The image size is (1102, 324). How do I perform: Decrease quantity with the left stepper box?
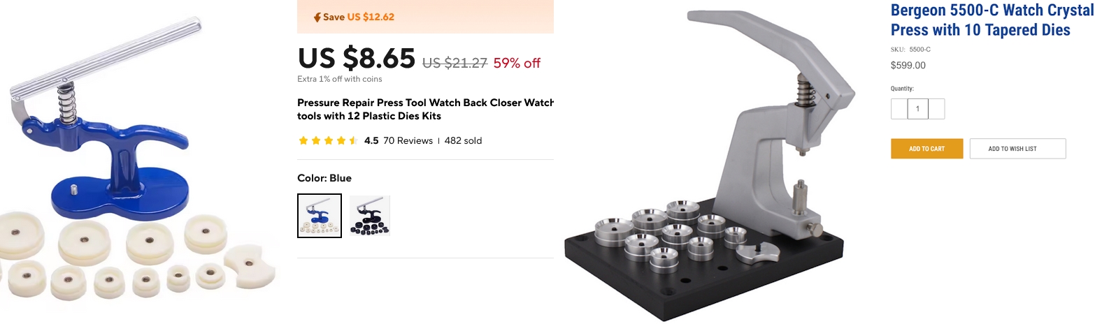(899, 109)
